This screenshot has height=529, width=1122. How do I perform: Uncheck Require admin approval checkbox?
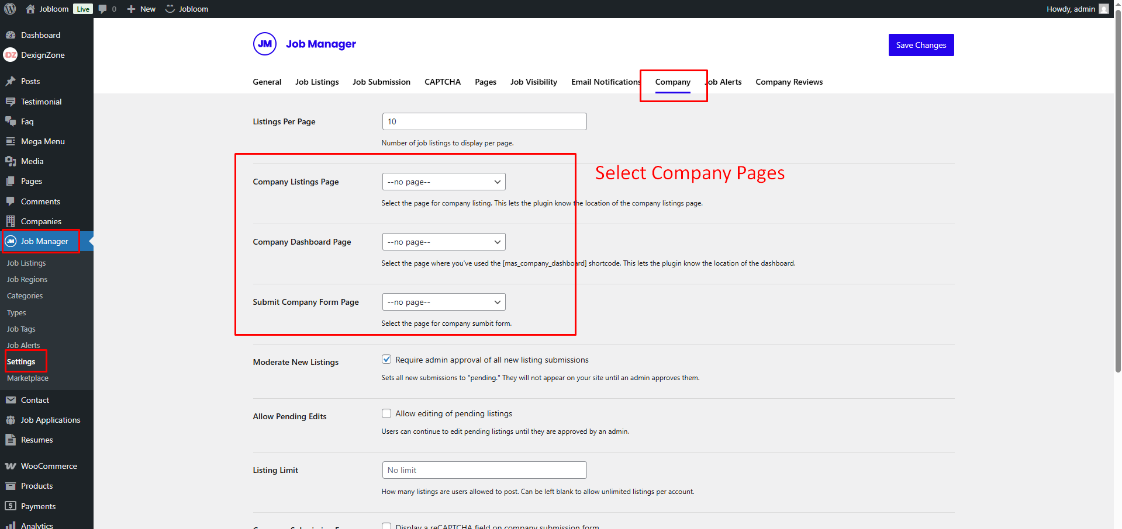click(386, 359)
